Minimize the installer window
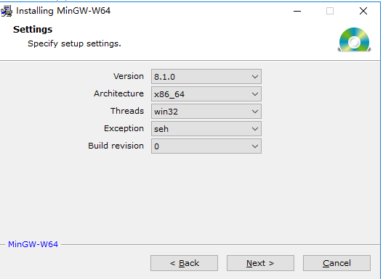383x279 pixels. coord(297,11)
